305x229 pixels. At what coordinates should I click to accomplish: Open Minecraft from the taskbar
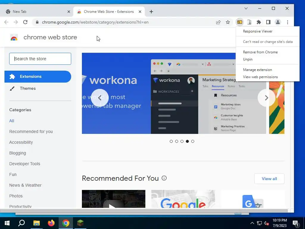(80, 223)
